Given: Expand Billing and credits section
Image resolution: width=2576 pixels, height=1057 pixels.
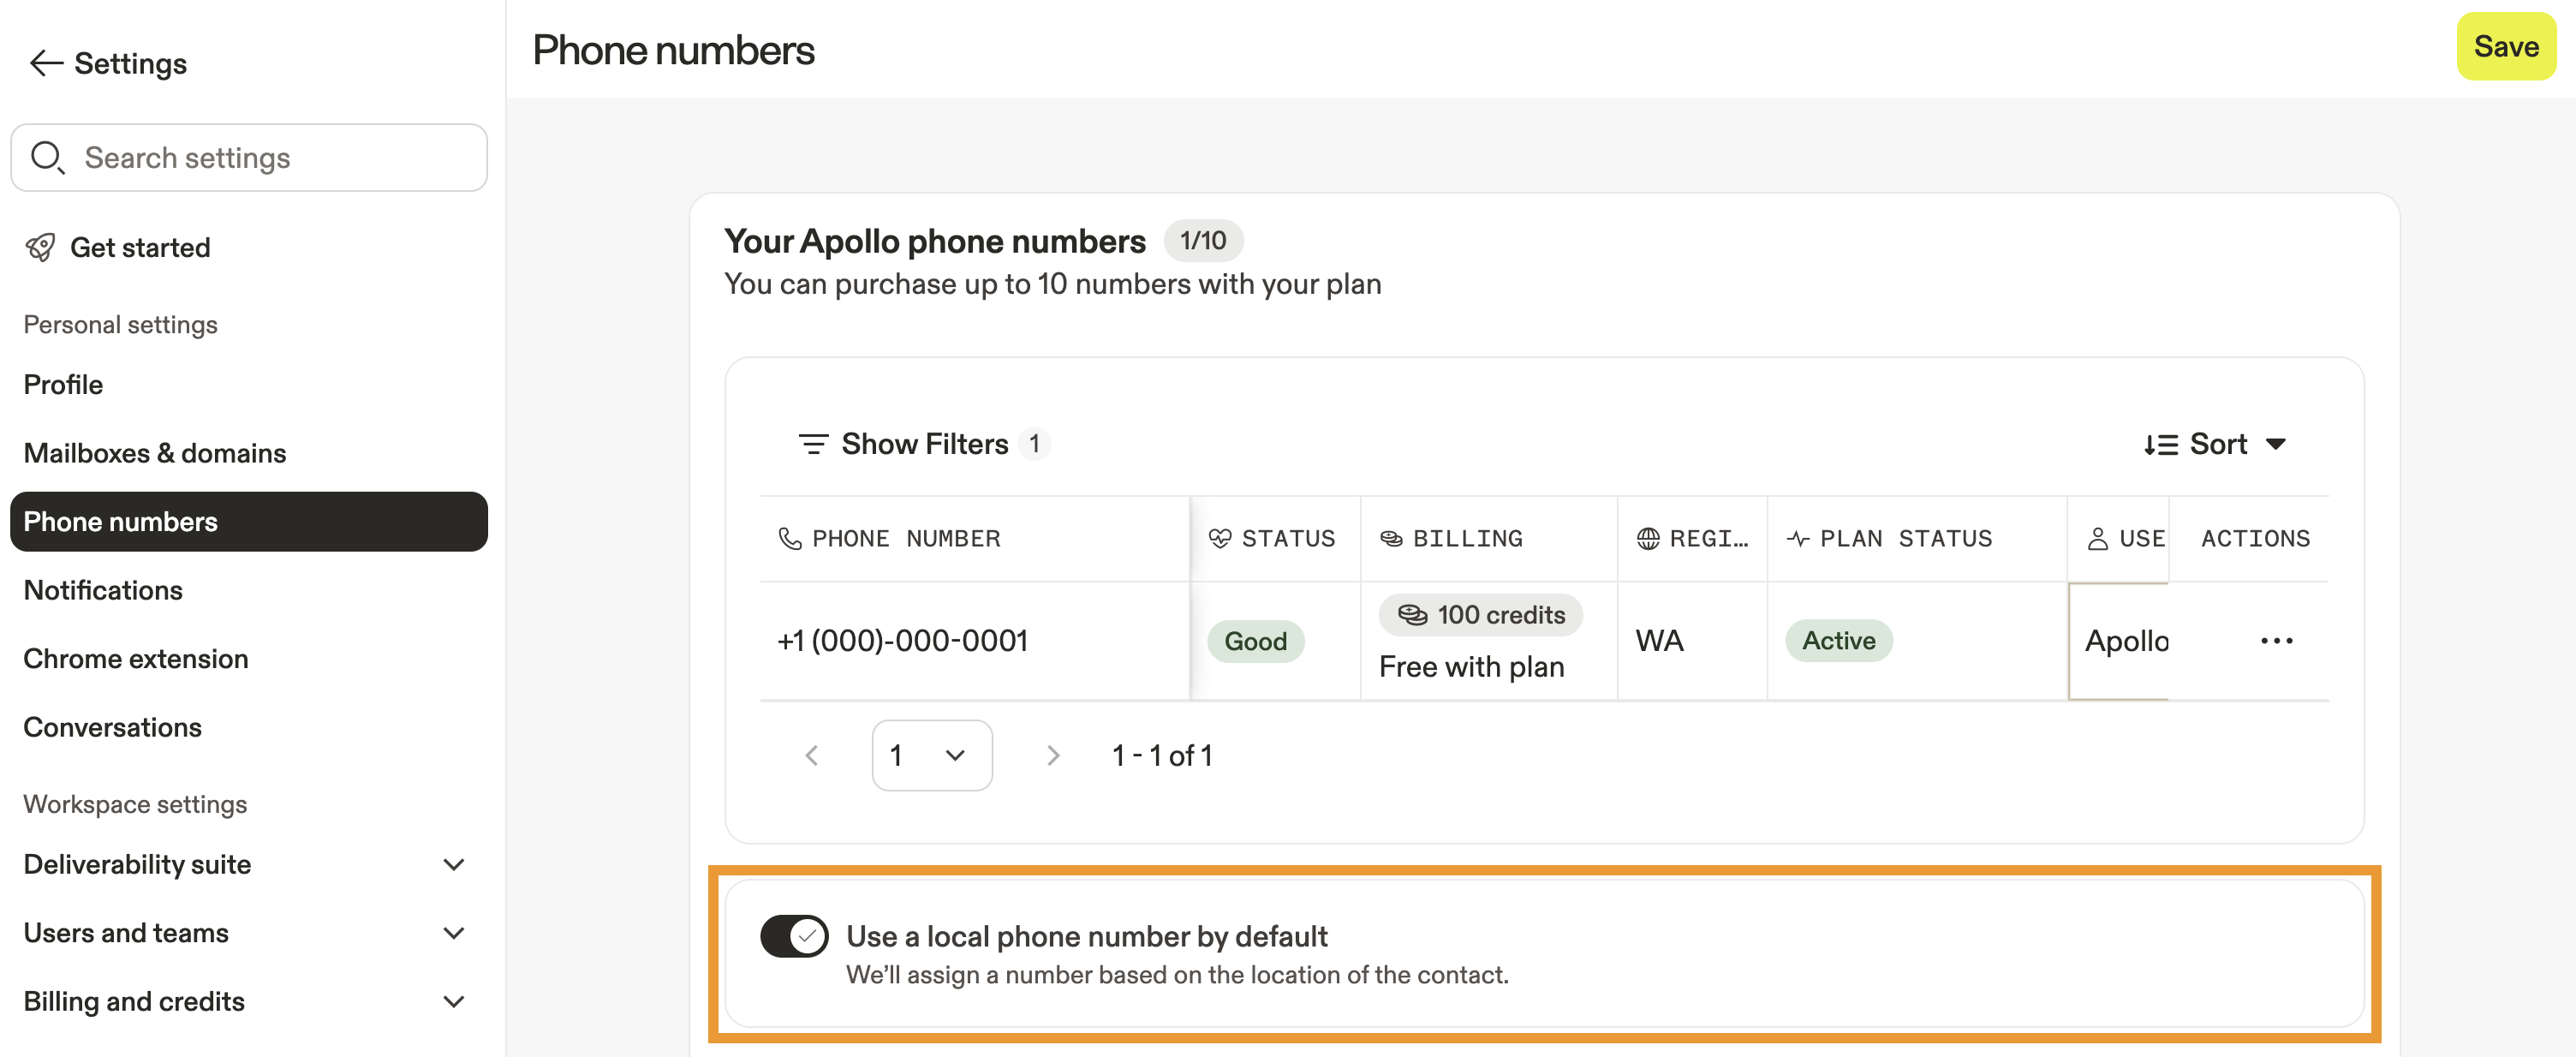Looking at the screenshot, I should [x=453, y=1001].
